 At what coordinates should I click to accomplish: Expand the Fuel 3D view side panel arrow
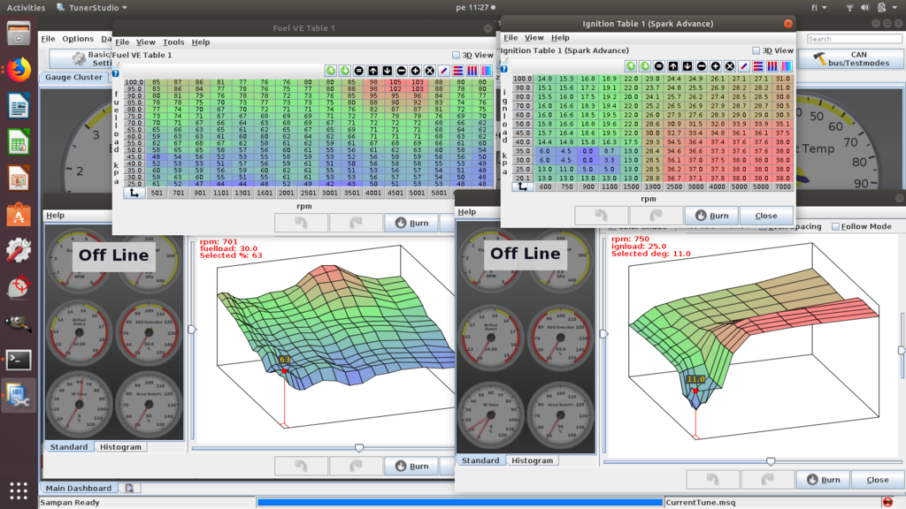coord(192,330)
